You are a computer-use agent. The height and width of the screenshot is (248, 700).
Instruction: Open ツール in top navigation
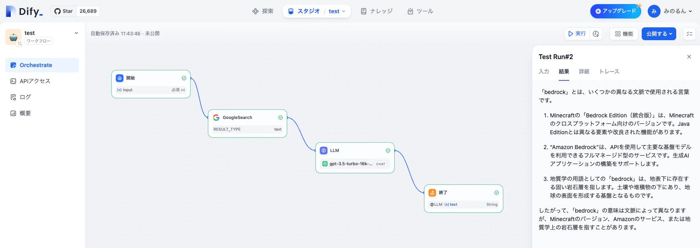tap(420, 11)
